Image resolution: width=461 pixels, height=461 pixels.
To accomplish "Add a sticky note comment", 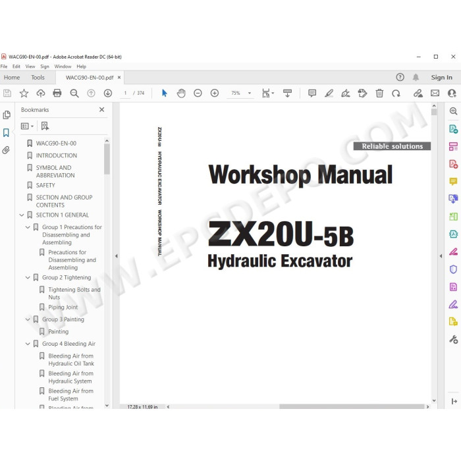I will pyautogui.click(x=312, y=94).
